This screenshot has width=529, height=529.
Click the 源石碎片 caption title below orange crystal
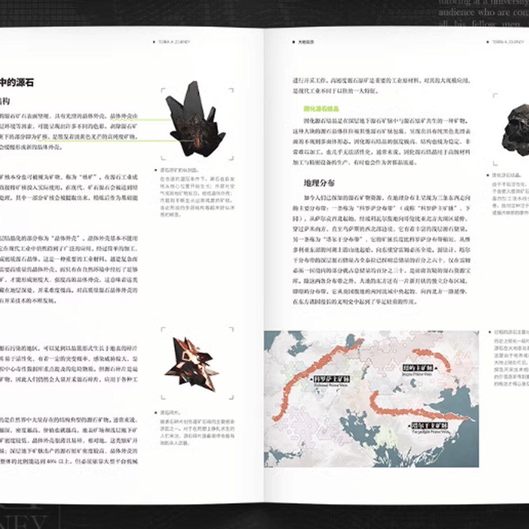[170, 413]
